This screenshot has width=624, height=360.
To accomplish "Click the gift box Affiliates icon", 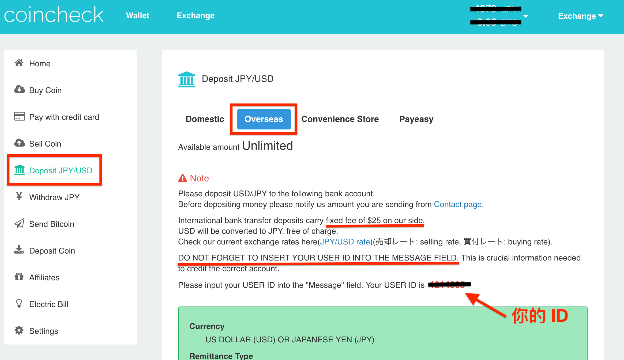I will click(x=19, y=277).
